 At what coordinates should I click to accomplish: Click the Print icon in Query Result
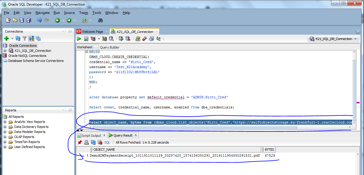pos(86,142)
